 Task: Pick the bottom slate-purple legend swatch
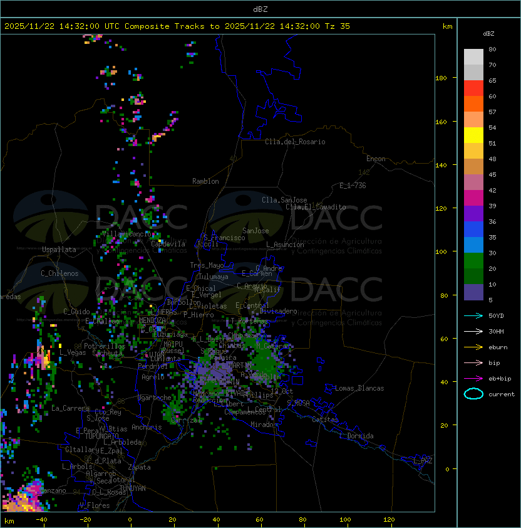pyautogui.click(x=473, y=292)
